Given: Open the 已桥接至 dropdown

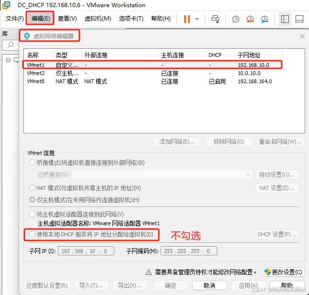Looking at the screenshot, I should pos(162,175).
